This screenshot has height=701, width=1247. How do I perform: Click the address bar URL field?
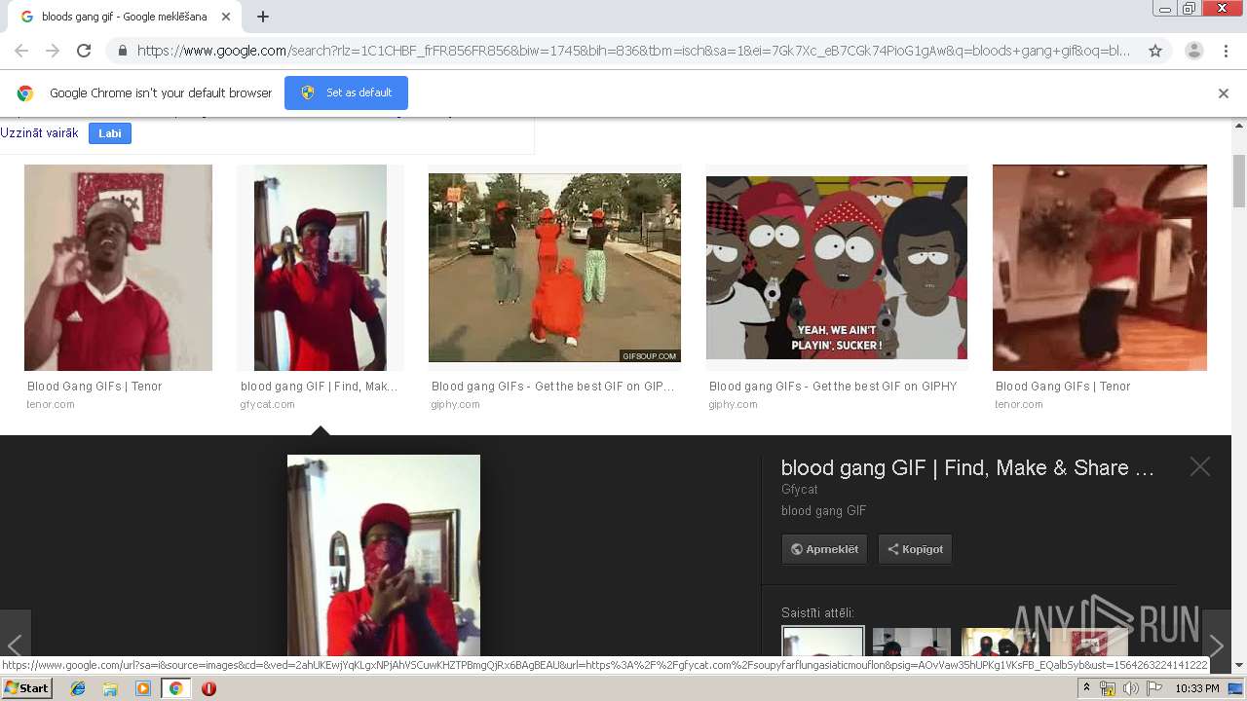pyautogui.click(x=633, y=51)
